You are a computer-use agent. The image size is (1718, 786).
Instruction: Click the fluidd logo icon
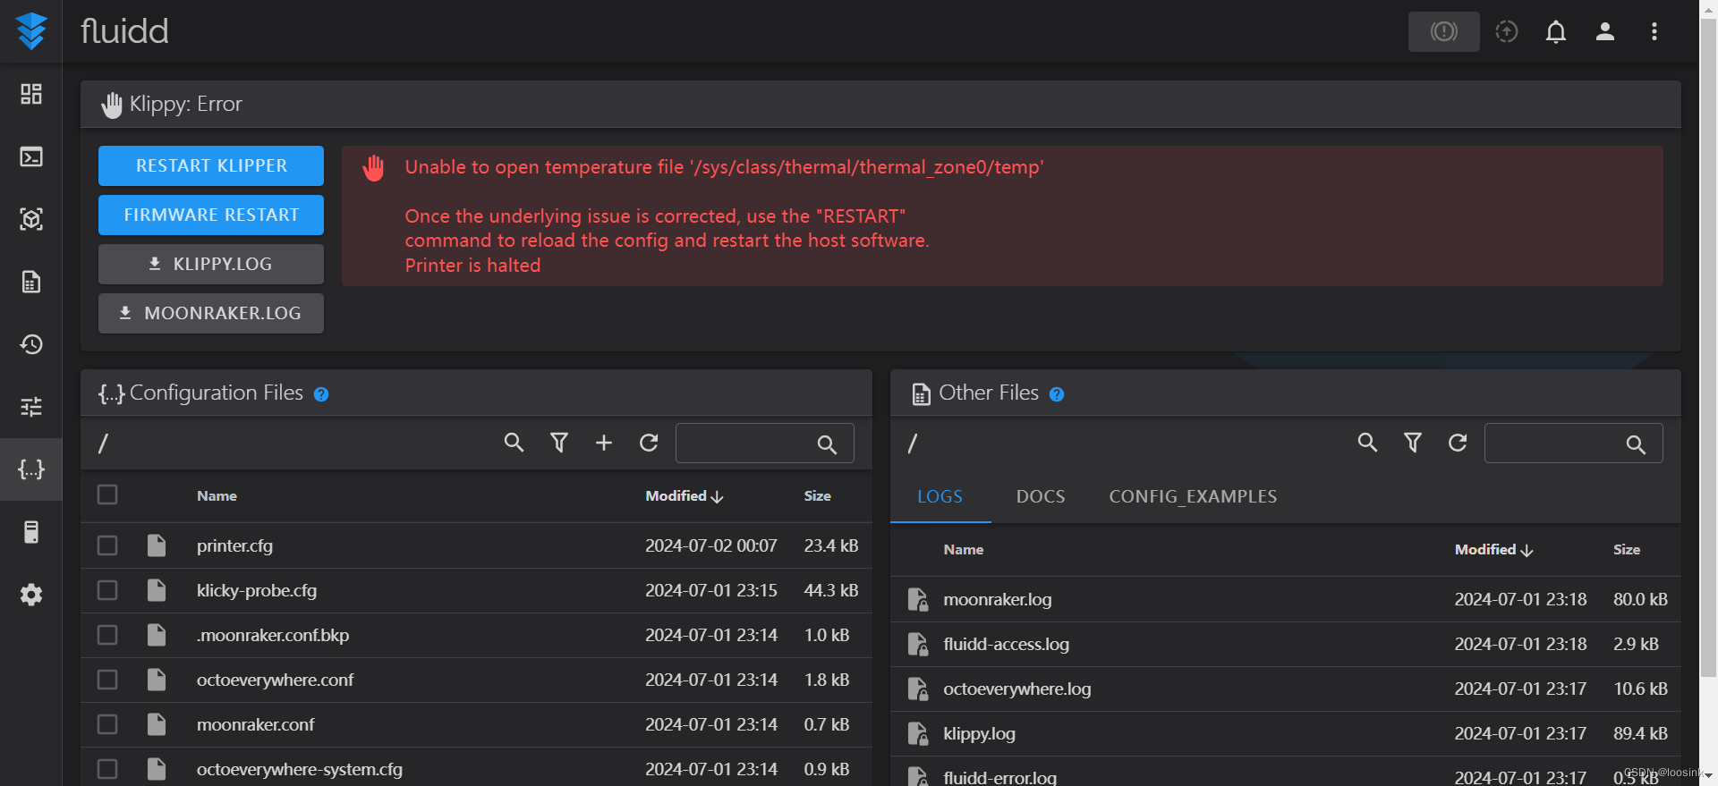[x=31, y=31]
